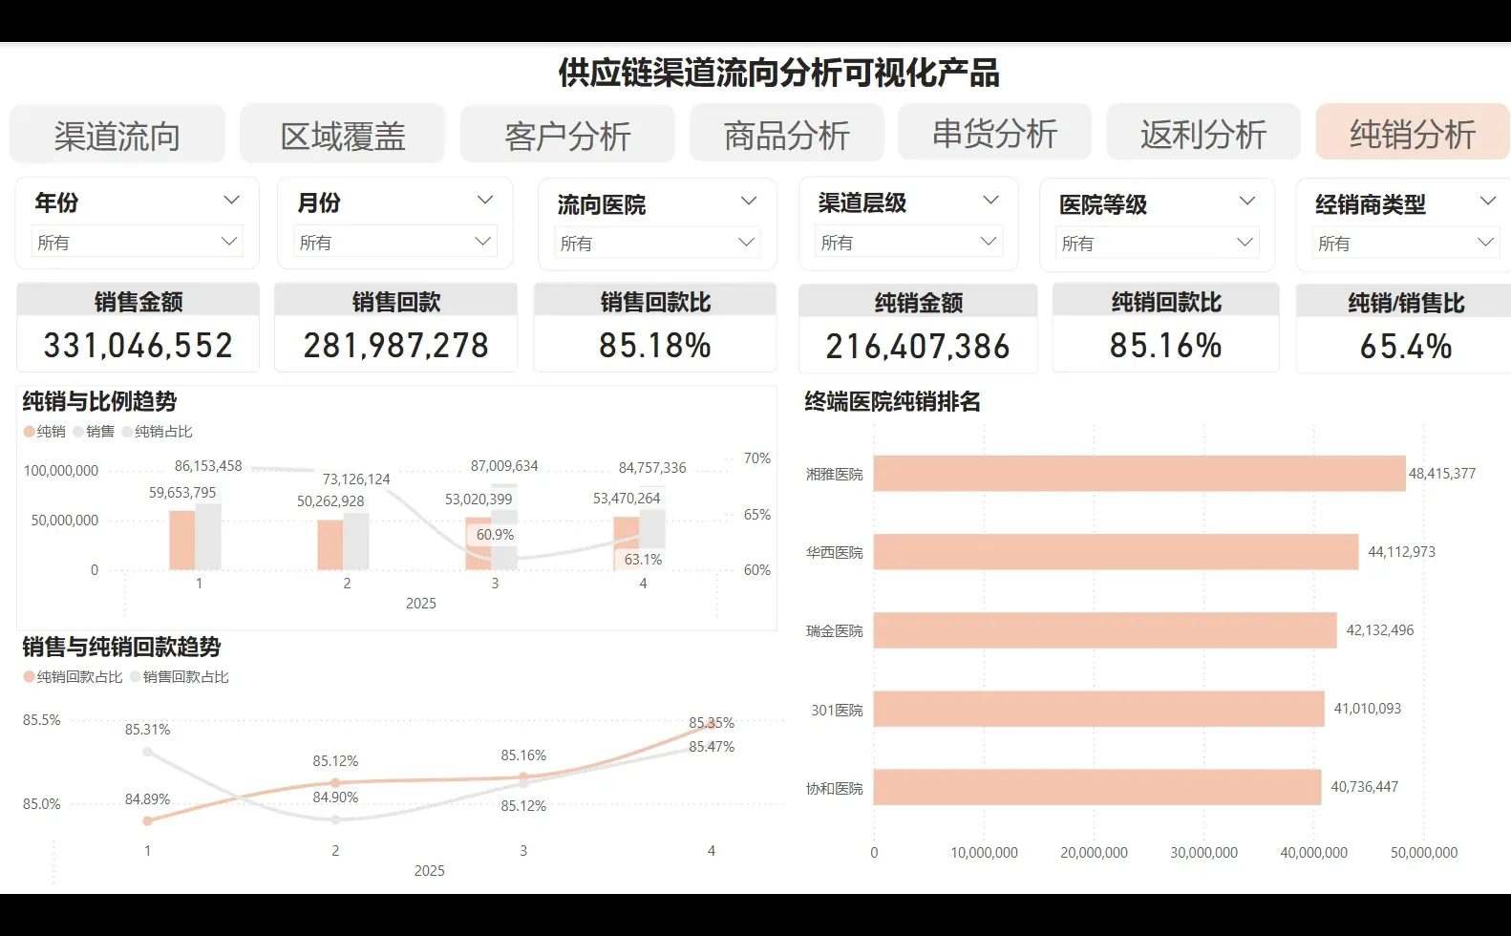This screenshot has height=936, width=1511.
Task: Switch to the 区域覆盖 tab
Action: pyautogui.click(x=343, y=135)
